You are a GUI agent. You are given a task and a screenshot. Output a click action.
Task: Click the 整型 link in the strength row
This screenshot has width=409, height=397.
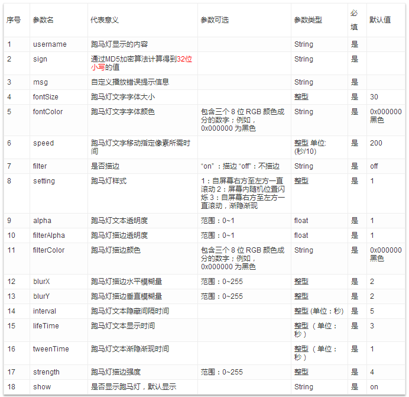[x=301, y=372]
